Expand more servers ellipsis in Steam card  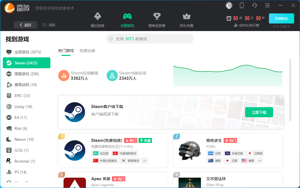(x=145, y=161)
